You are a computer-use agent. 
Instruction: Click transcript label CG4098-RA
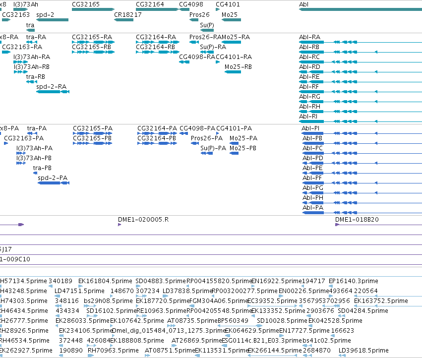click(197, 57)
